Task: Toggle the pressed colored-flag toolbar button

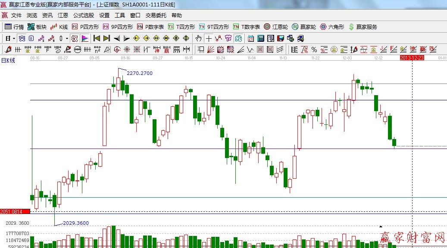Action: tap(85, 38)
